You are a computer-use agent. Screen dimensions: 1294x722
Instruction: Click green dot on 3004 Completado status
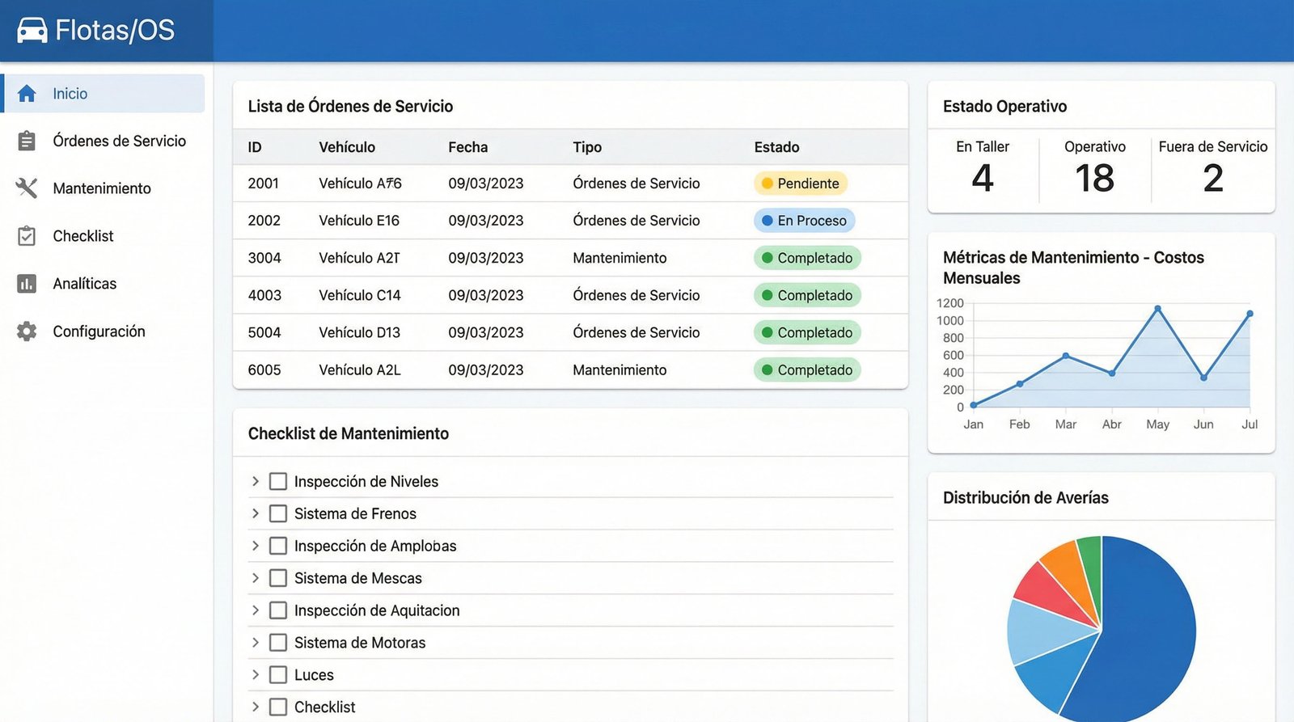767,258
